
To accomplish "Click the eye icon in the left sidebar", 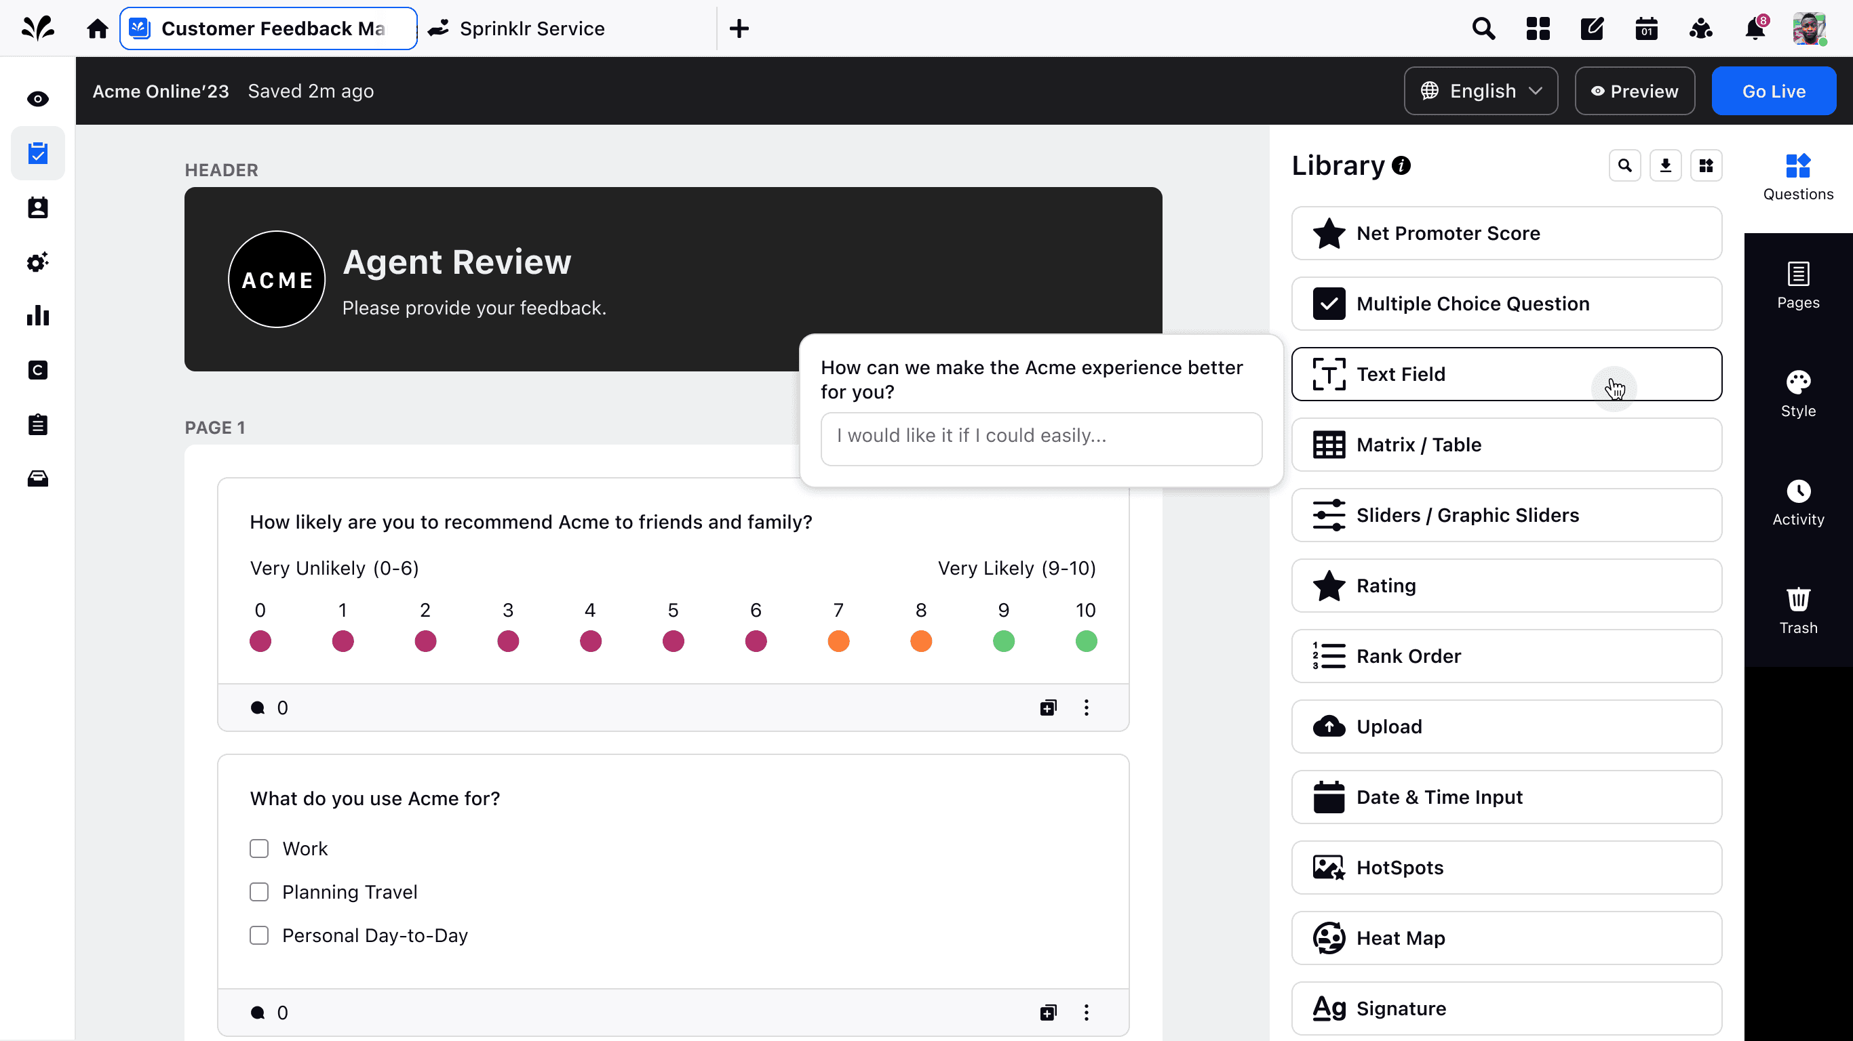I will [37, 98].
